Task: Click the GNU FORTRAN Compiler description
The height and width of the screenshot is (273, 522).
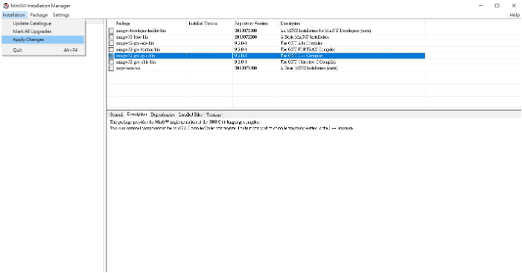Action: tap(308, 50)
